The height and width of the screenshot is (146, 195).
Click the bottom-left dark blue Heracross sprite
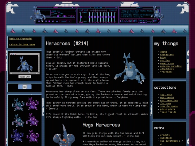pyautogui.click(x=17, y=136)
